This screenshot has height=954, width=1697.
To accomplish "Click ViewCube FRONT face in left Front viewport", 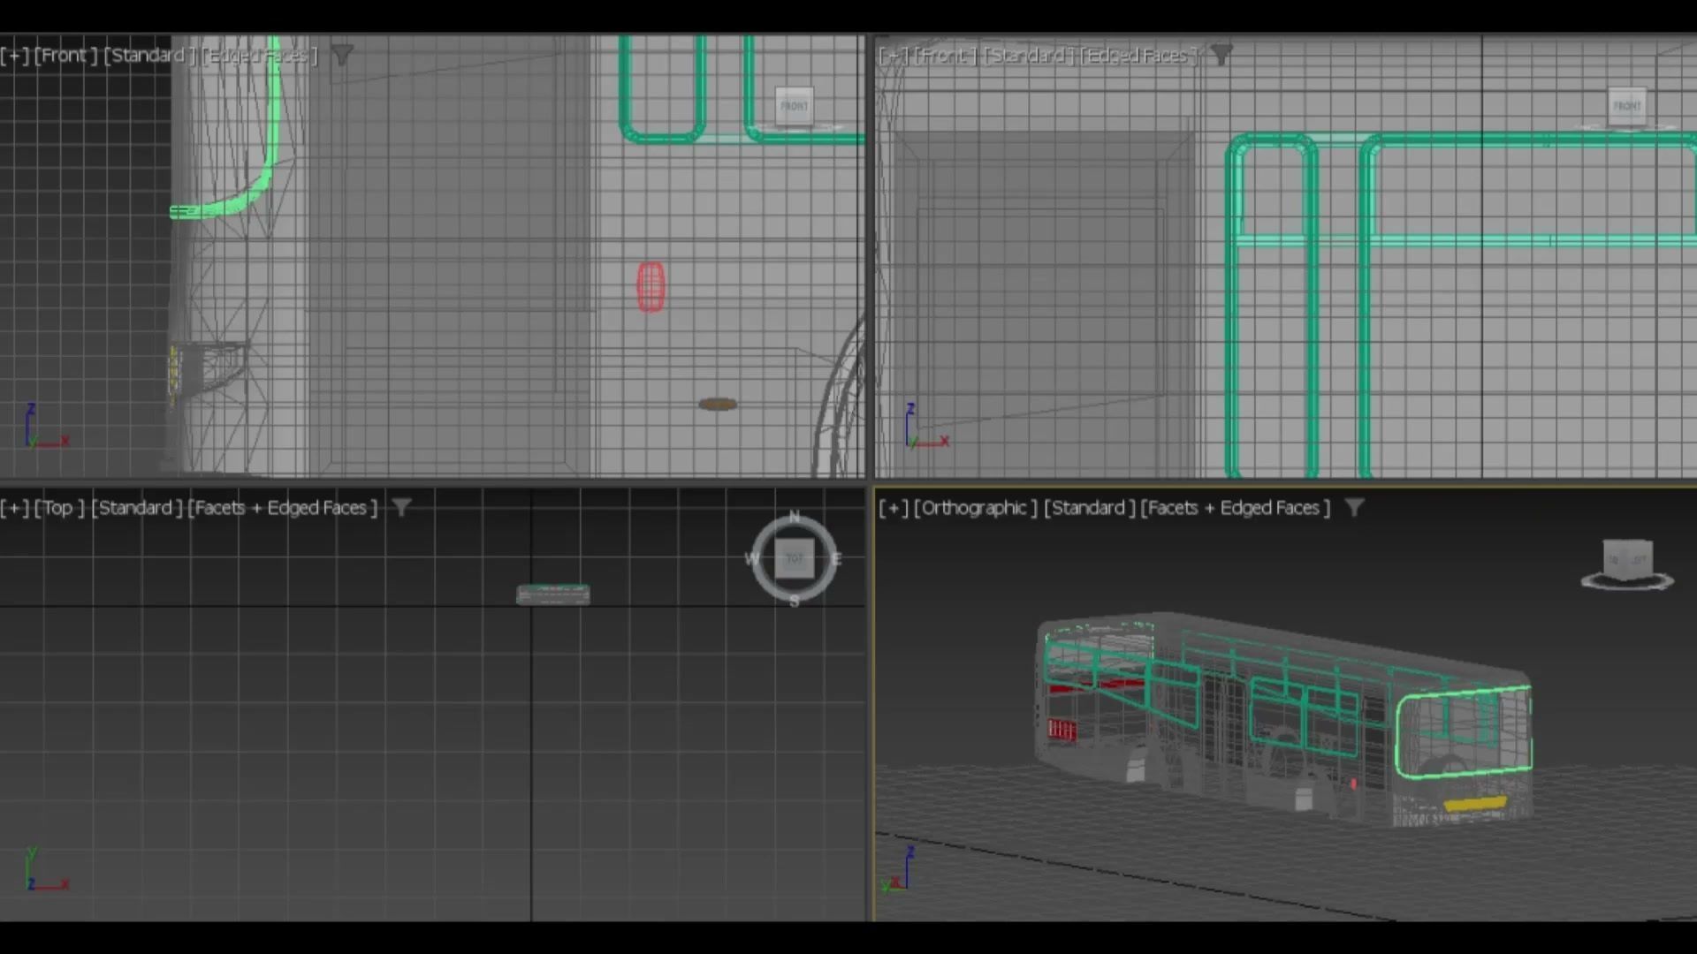I will [x=793, y=106].
